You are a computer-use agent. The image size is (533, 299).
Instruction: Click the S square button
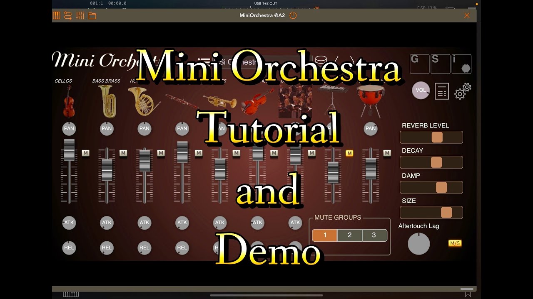[440, 64]
